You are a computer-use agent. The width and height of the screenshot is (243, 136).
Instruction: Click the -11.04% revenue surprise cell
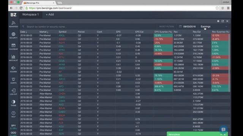click(x=220, y=57)
